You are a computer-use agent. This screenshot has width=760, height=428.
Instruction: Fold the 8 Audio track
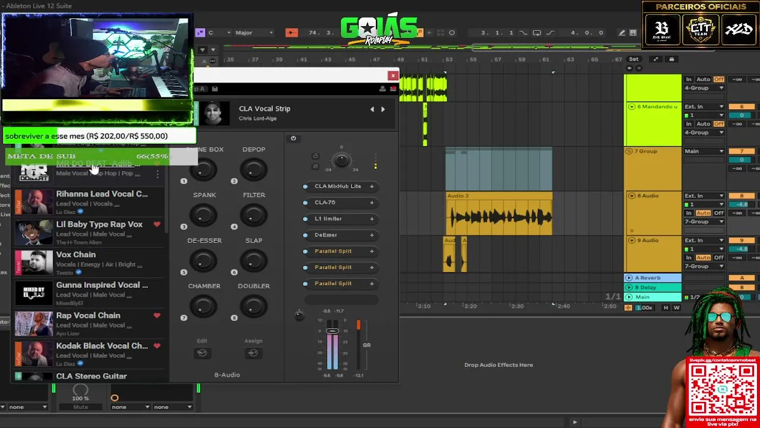point(631,196)
